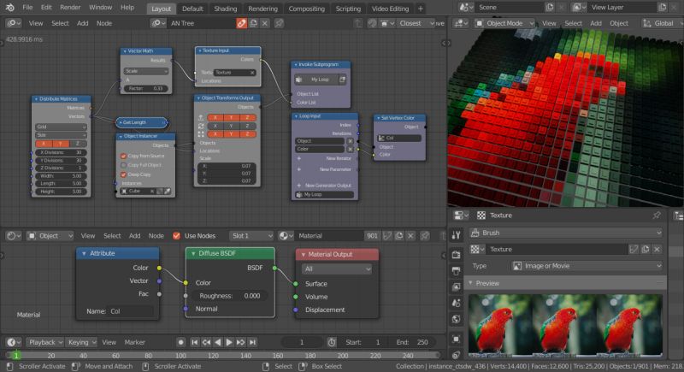Play animation in reverse

click(x=218, y=342)
